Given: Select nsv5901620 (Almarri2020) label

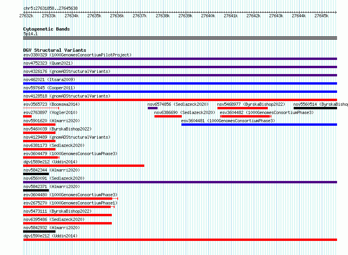Looking at the screenshot, I should click(52, 121).
